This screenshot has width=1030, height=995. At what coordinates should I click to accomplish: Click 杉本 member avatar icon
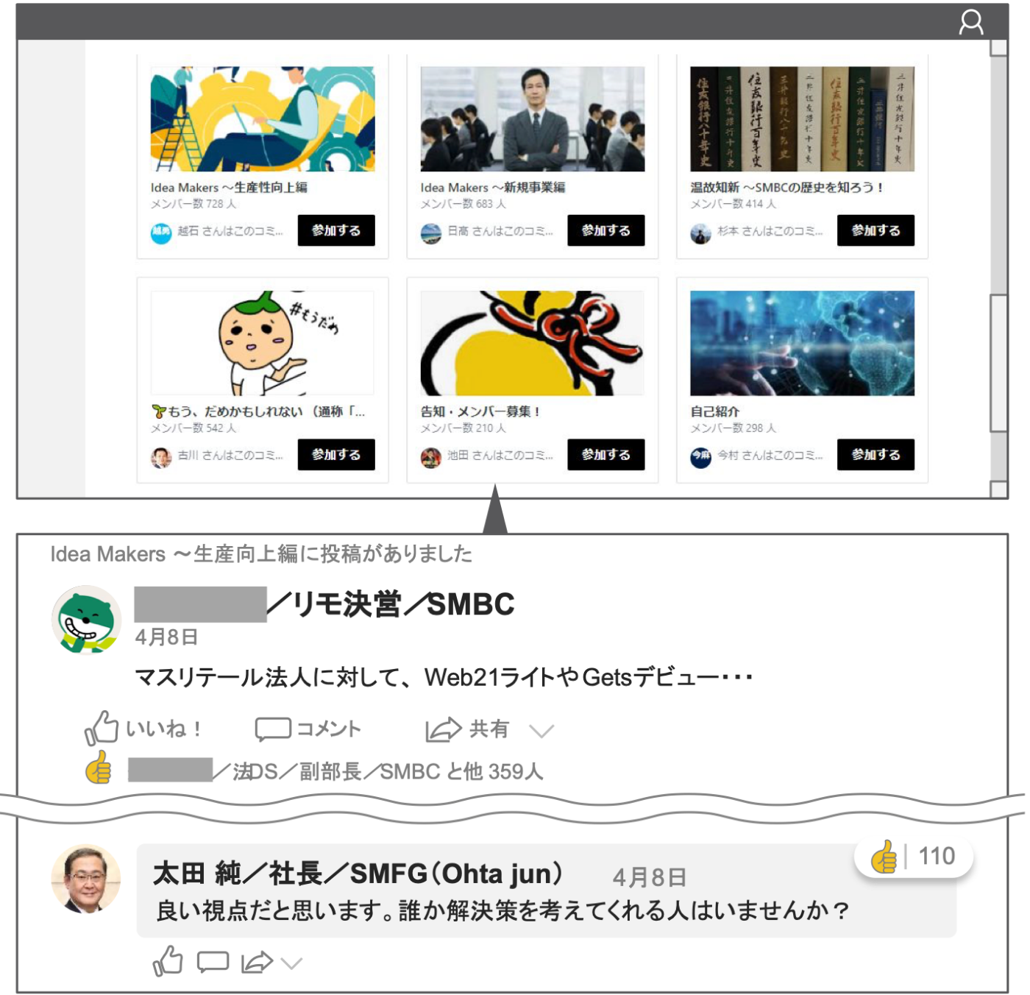pos(700,233)
